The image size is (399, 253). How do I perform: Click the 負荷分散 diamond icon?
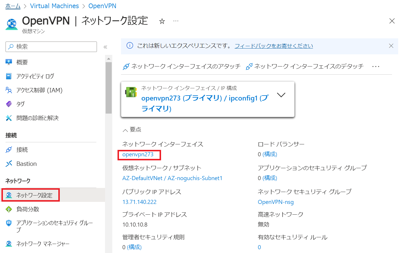(9, 209)
